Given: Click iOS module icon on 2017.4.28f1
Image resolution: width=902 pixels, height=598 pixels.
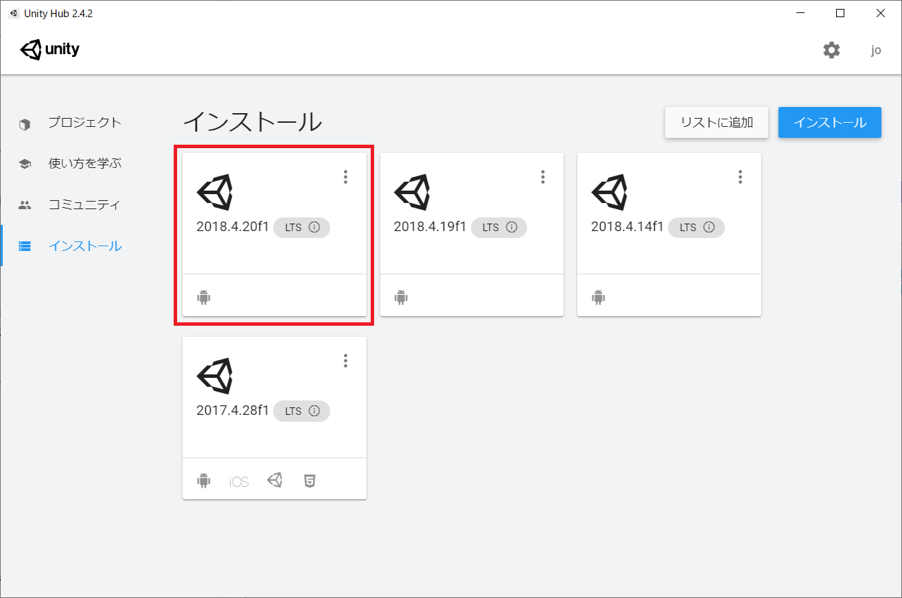Looking at the screenshot, I should [x=239, y=481].
